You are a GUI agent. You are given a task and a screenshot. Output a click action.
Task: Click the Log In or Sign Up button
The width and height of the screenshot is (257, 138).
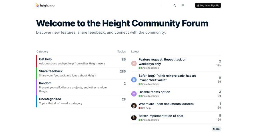click(x=208, y=5)
